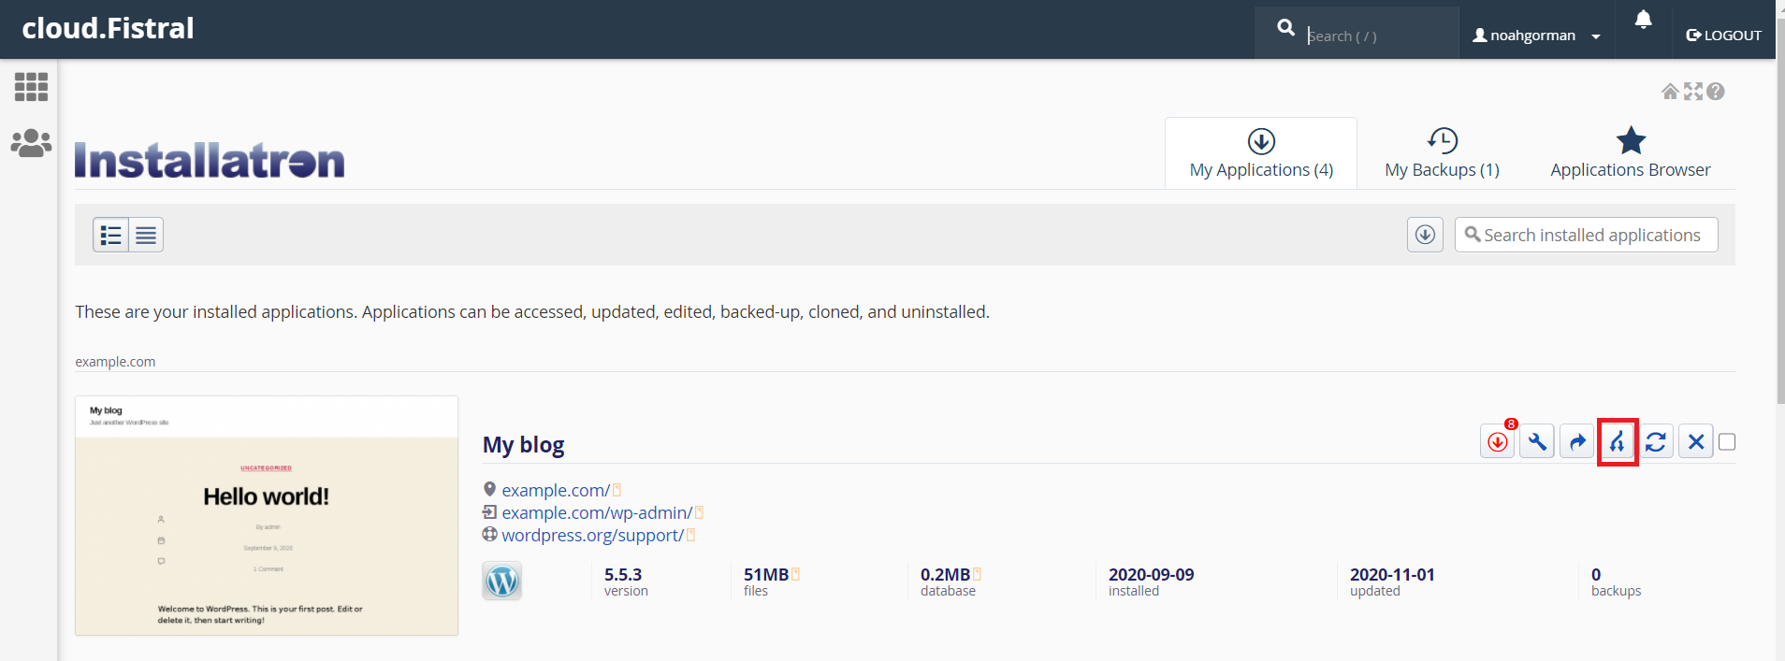
Task: Open the wrench edit icon for My blog
Action: click(1537, 442)
